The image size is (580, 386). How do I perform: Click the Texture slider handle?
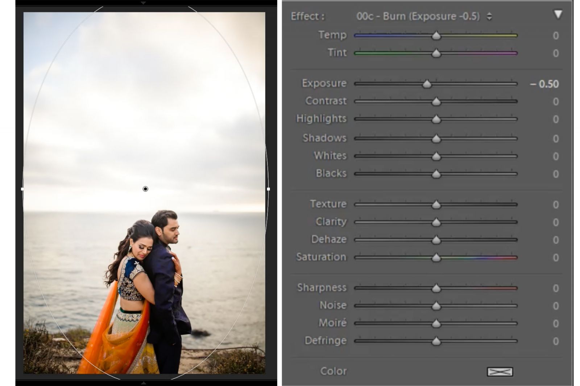pyautogui.click(x=436, y=204)
